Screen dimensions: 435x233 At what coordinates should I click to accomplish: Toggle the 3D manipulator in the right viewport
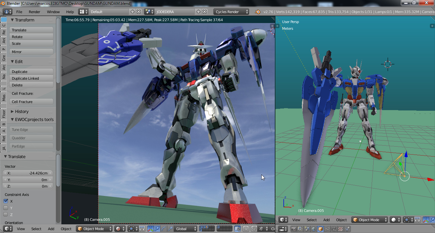(x=426, y=220)
